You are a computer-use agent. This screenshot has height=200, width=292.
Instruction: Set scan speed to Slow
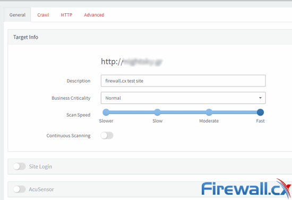(x=158, y=112)
